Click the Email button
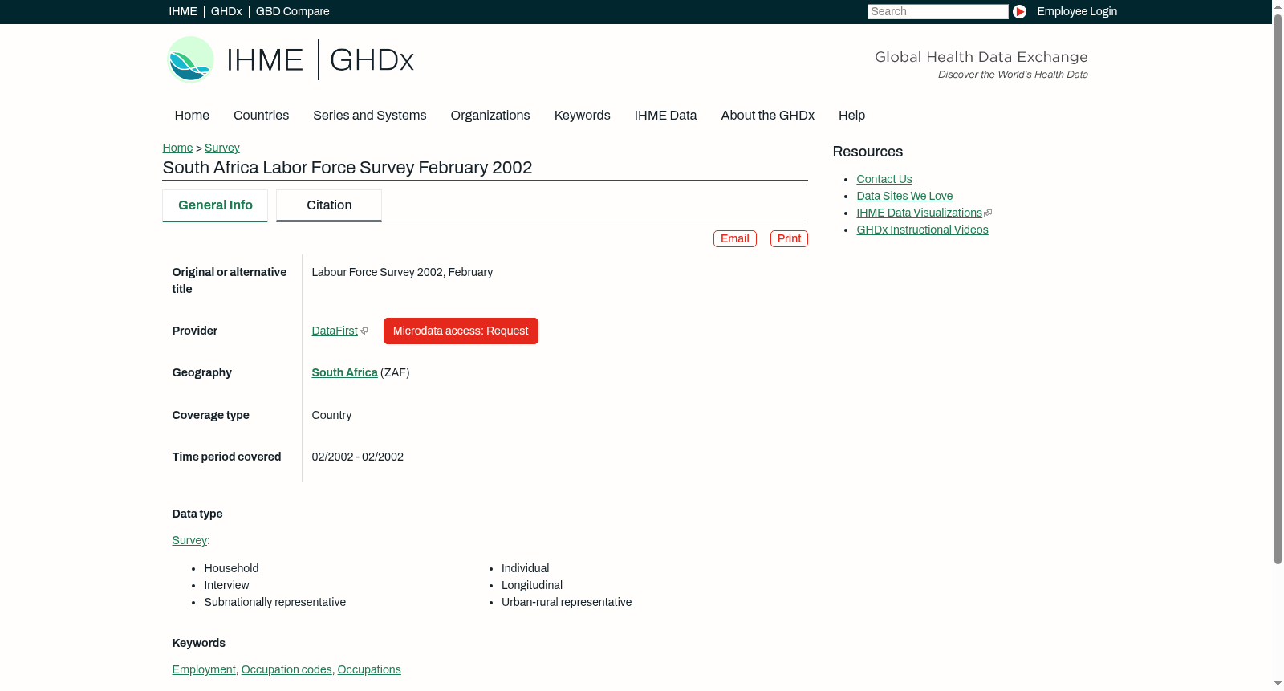 [735, 239]
